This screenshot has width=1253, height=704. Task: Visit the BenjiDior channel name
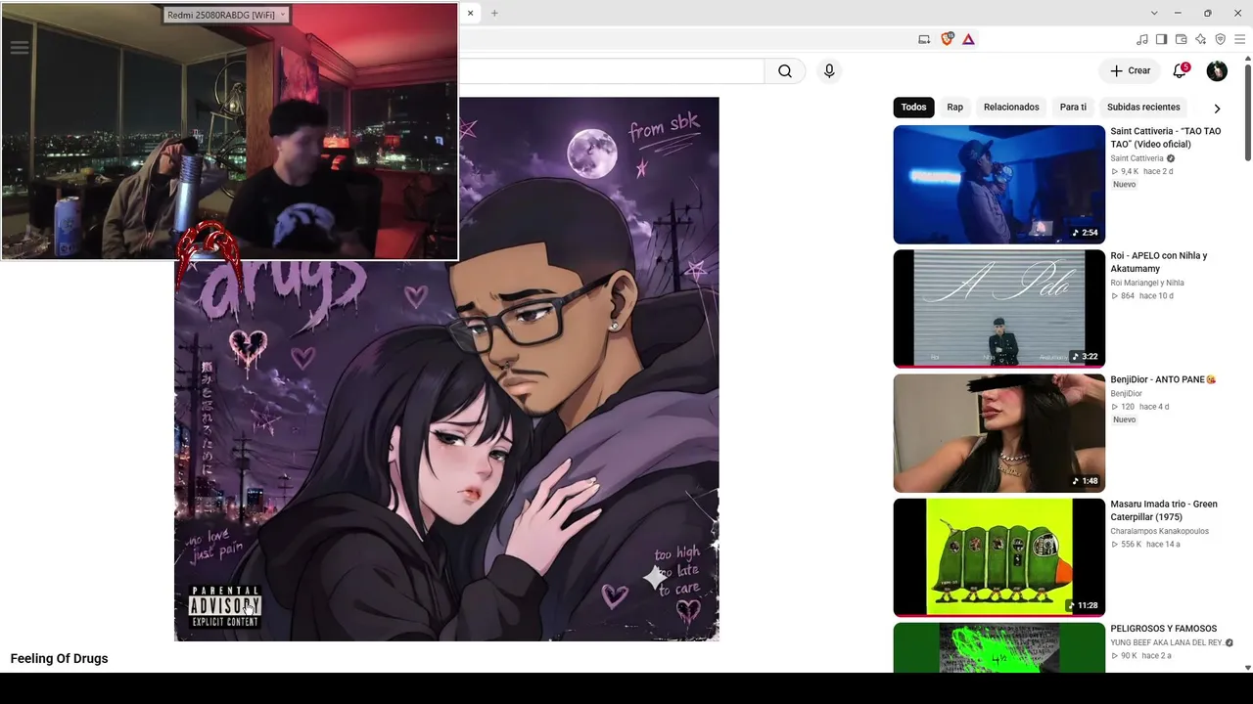tap(1126, 394)
